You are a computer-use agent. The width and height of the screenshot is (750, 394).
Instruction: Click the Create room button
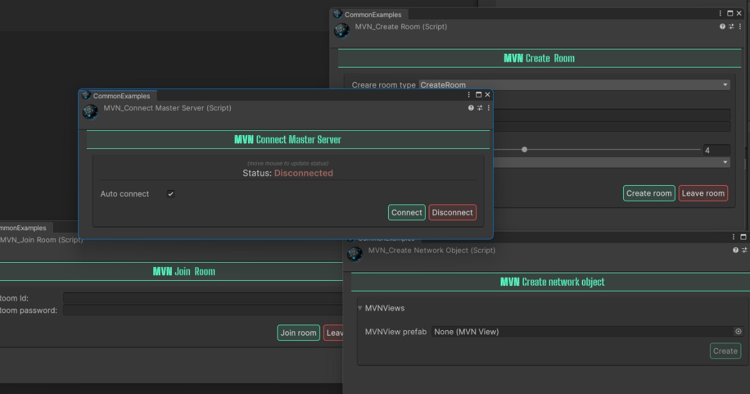pos(649,193)
